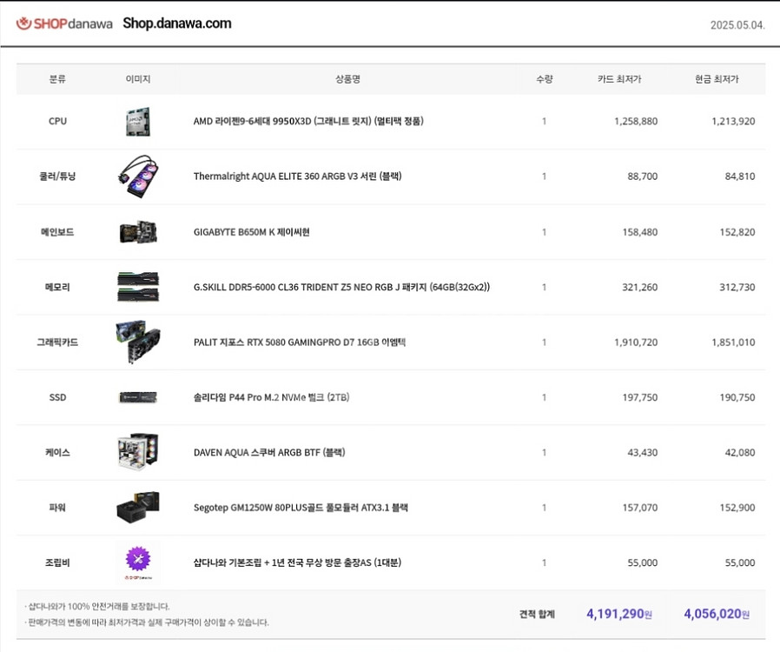Click the 메인보드 category cell
The width and height of the screenshot is (780, 652).
[57, 232]
